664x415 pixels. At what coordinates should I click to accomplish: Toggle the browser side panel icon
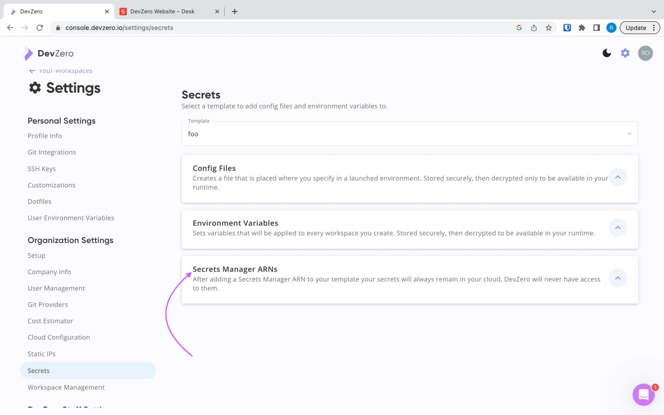(x=597, y=28)
